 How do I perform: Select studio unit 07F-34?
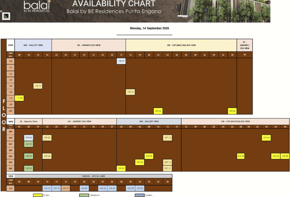[x=266, y=138]
